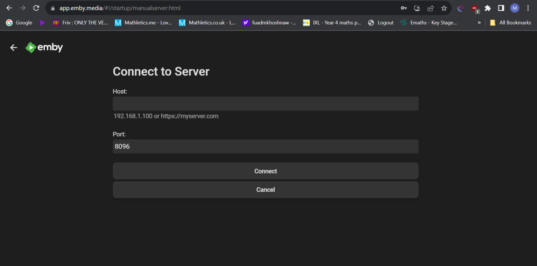Click the share page icon

click(430, 8)
